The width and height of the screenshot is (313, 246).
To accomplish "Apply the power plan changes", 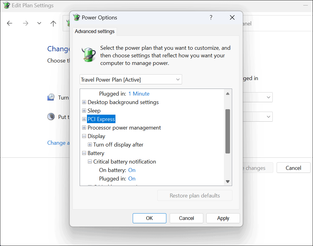I will pyautogui.click(x=223, y=218).
